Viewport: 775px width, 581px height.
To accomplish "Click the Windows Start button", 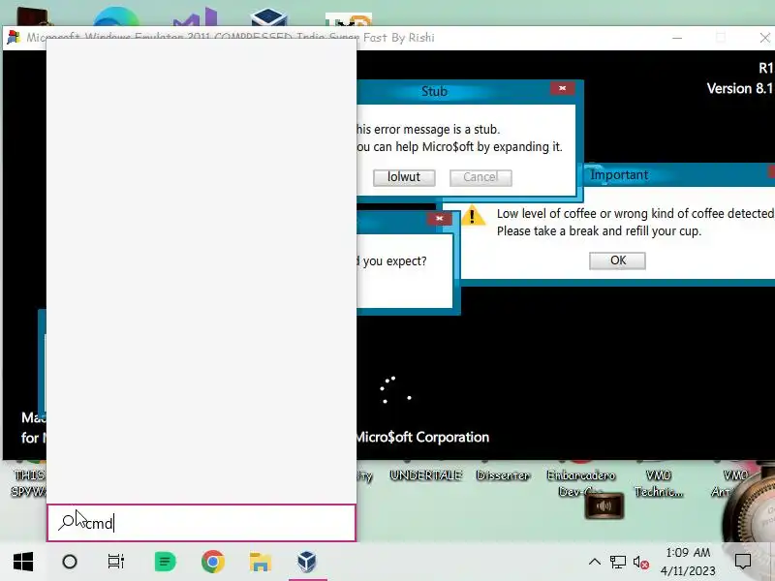I will click(x=23, y=562).
